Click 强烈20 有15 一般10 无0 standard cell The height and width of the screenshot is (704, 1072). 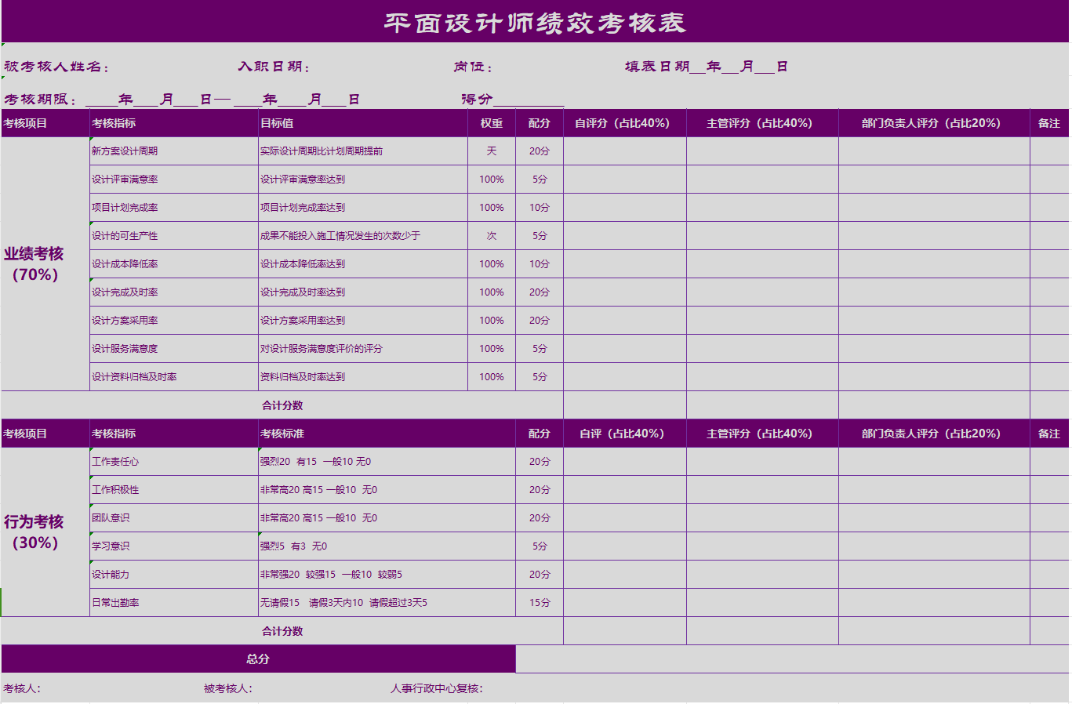point(387,462)
